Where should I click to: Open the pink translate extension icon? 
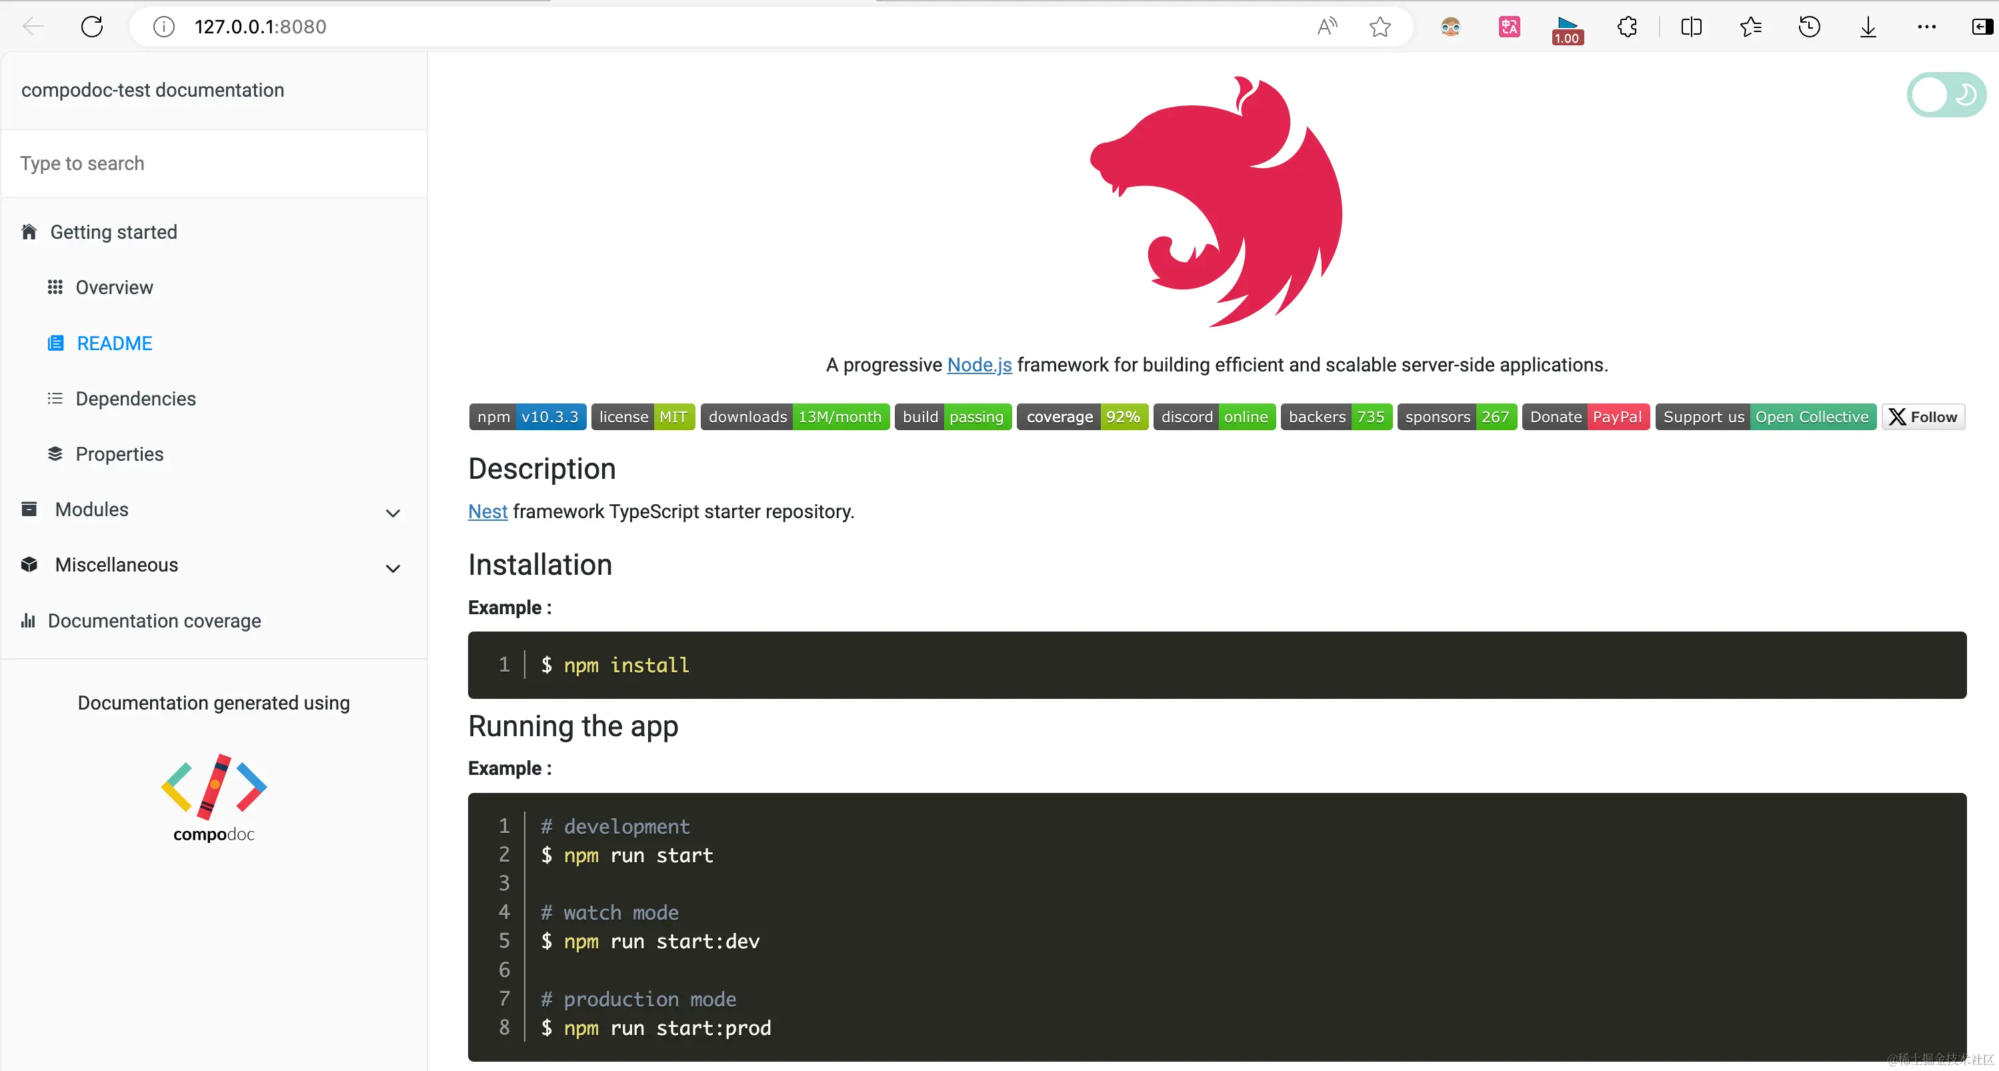coord(1510,27)
